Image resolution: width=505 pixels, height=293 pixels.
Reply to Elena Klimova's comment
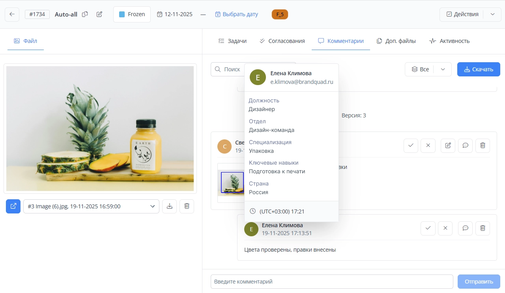tap(465, 228)
